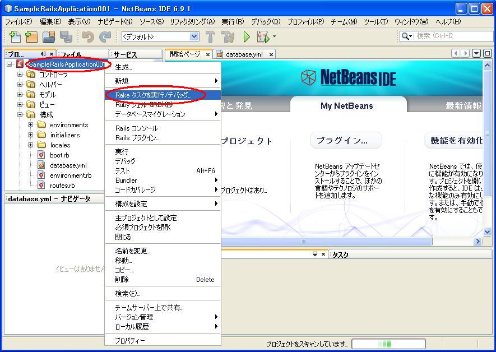Select boot.rb in the project tree

coord(59,155)
